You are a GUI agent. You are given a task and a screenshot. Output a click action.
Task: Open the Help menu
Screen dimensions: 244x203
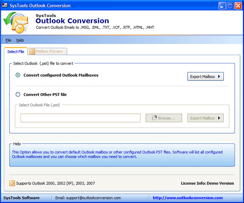[20, 40]
